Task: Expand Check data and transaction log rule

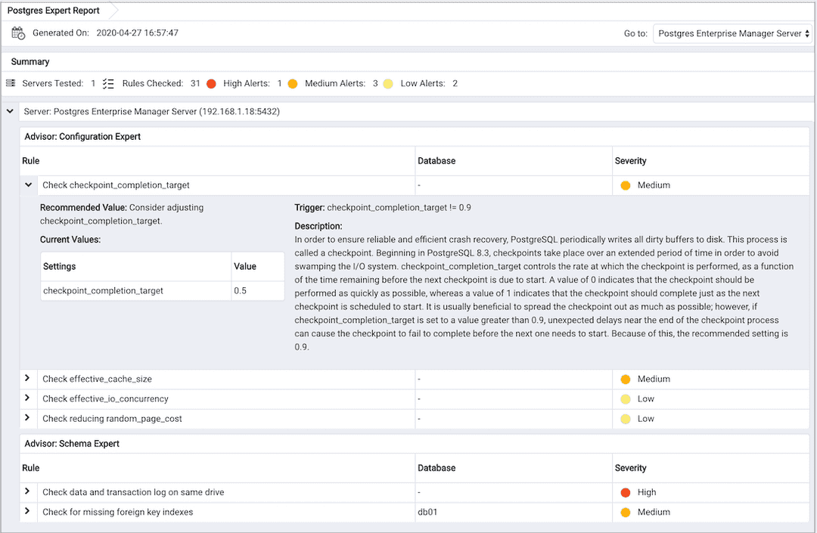Action: [28, 491]
